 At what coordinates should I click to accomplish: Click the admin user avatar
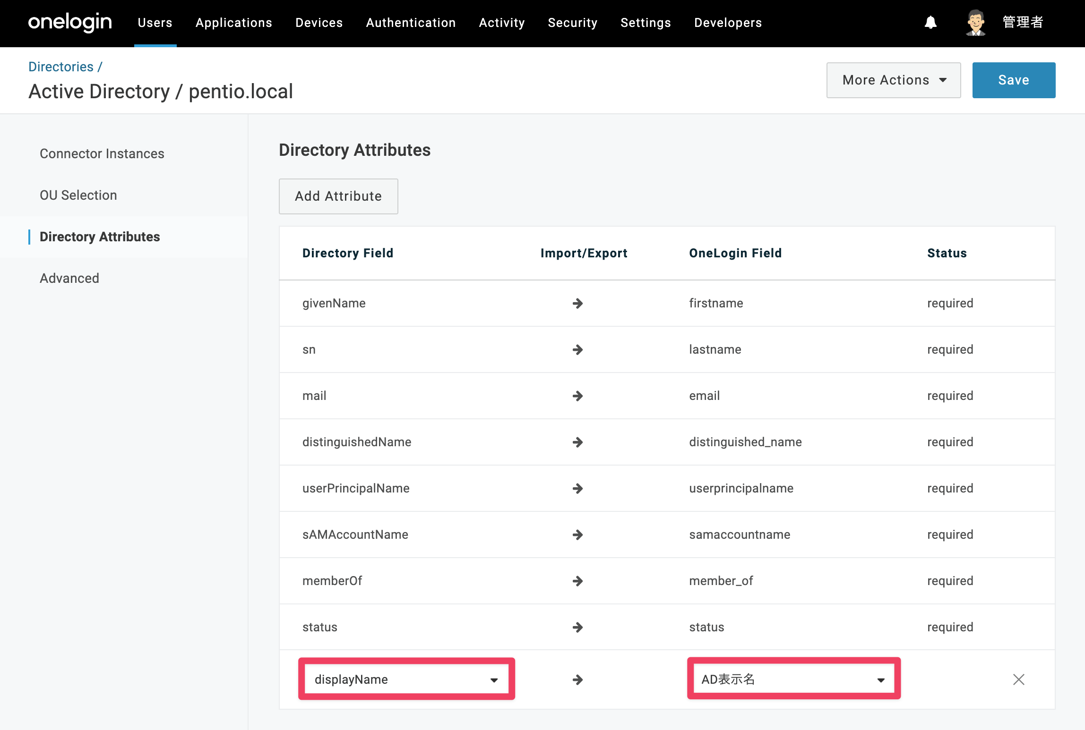pos(975,22)
